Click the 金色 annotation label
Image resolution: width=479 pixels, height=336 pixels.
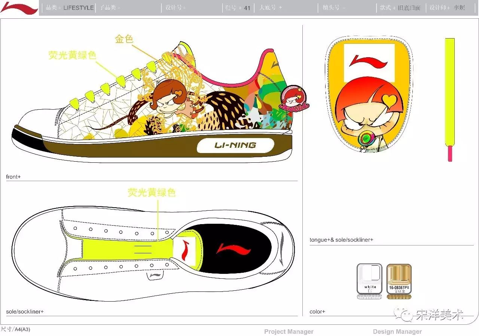click(x=124, y=39)
